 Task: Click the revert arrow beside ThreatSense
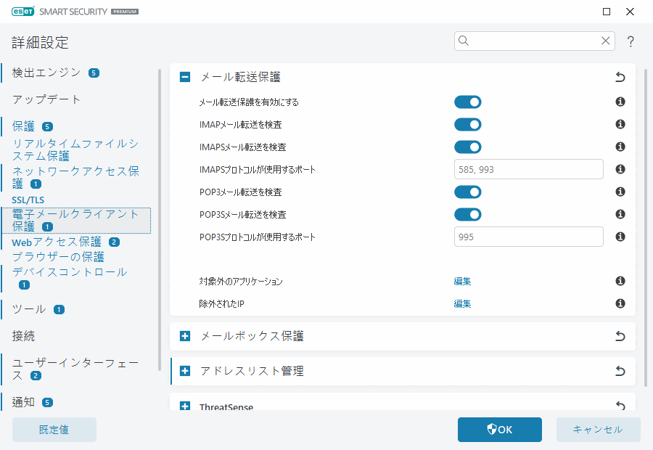click(x=620, y=406)
